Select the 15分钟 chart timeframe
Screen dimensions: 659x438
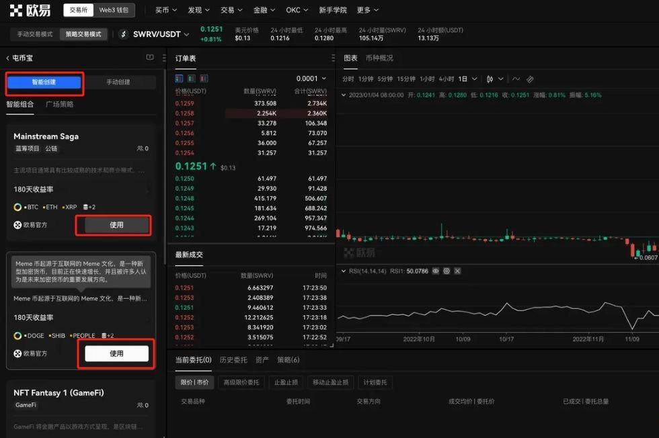pos(406,79)
